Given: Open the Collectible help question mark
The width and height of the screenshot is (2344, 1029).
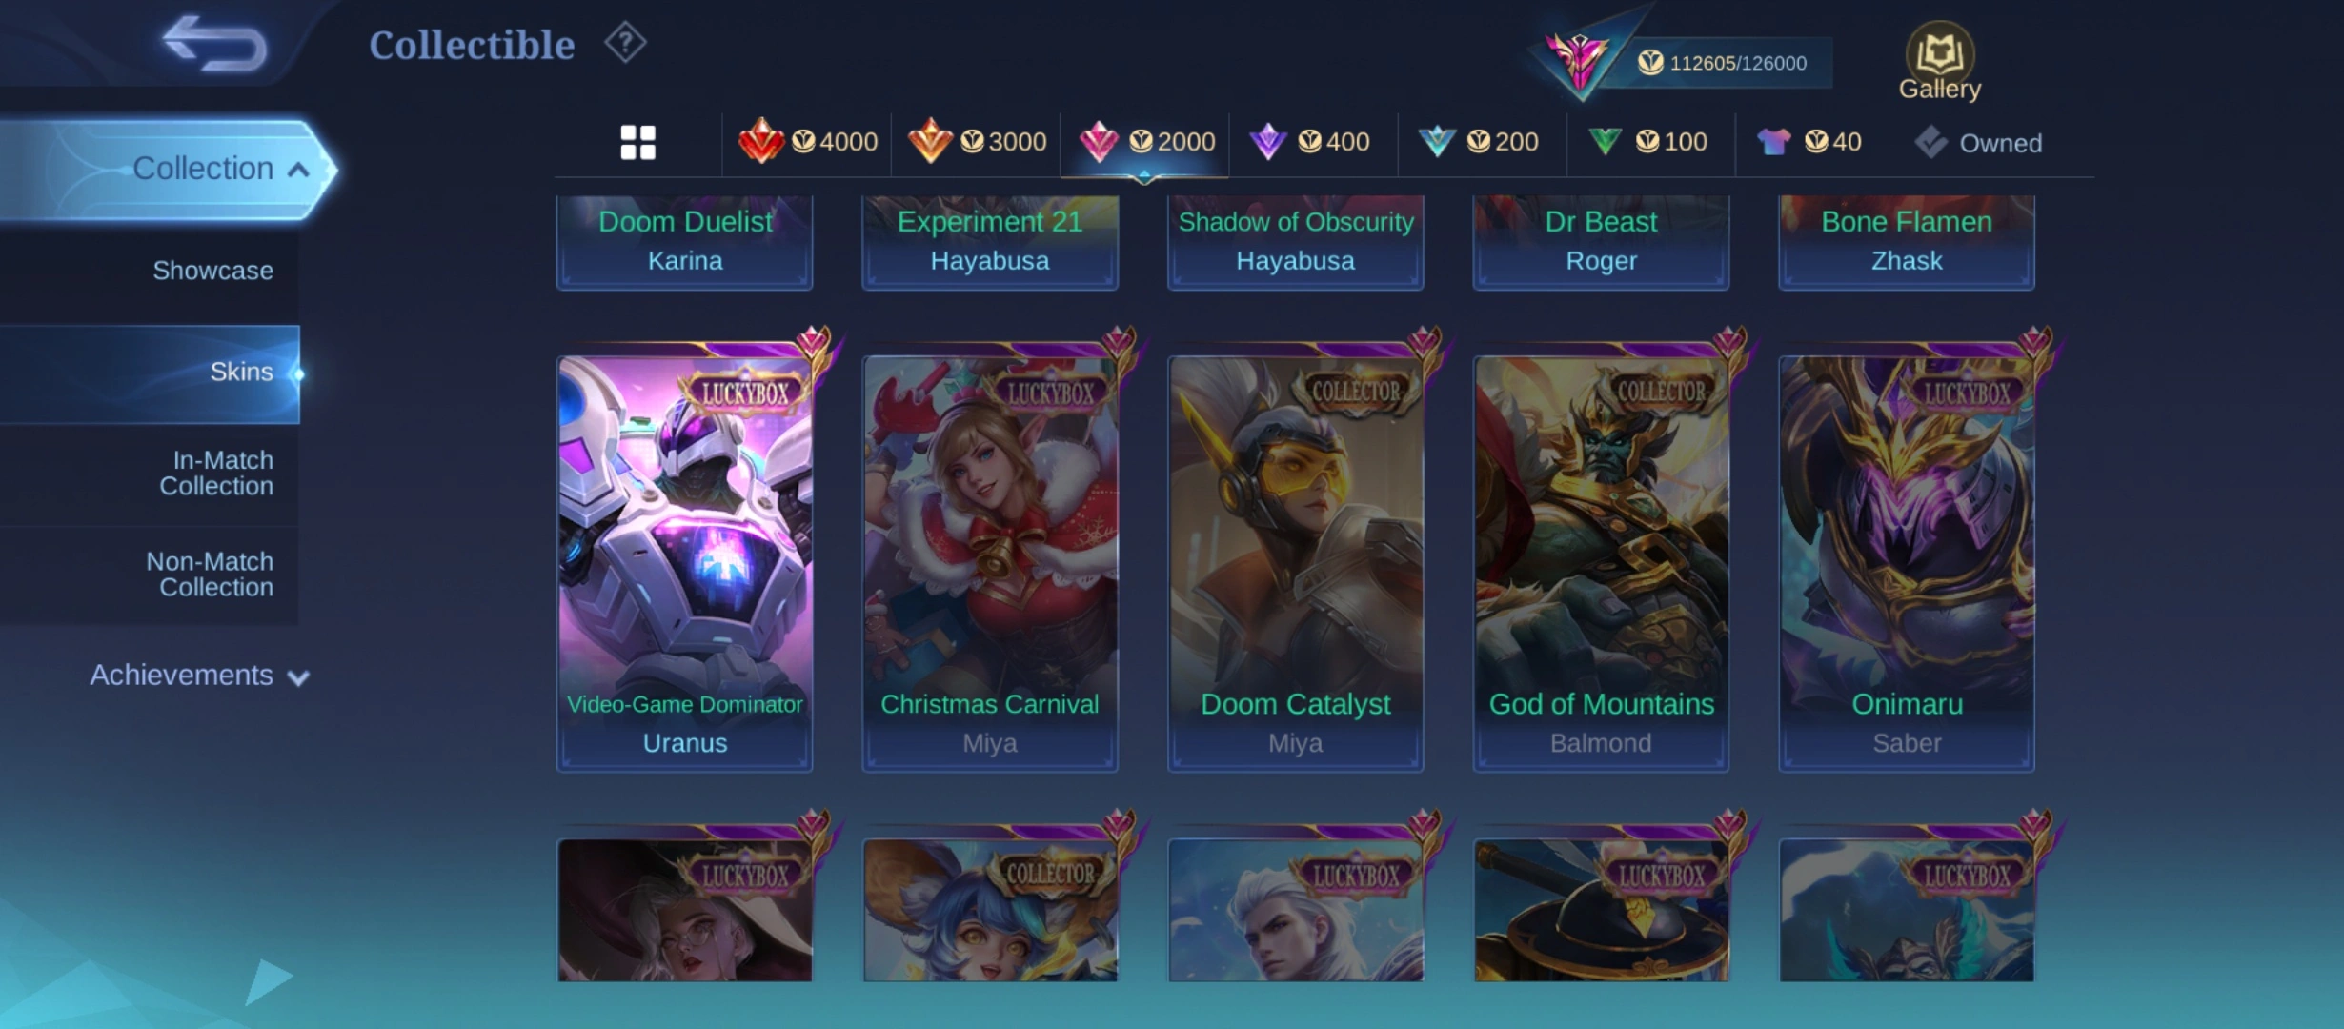Looking at the screenshot, I should pyautogui.click(x=625, y=43).
